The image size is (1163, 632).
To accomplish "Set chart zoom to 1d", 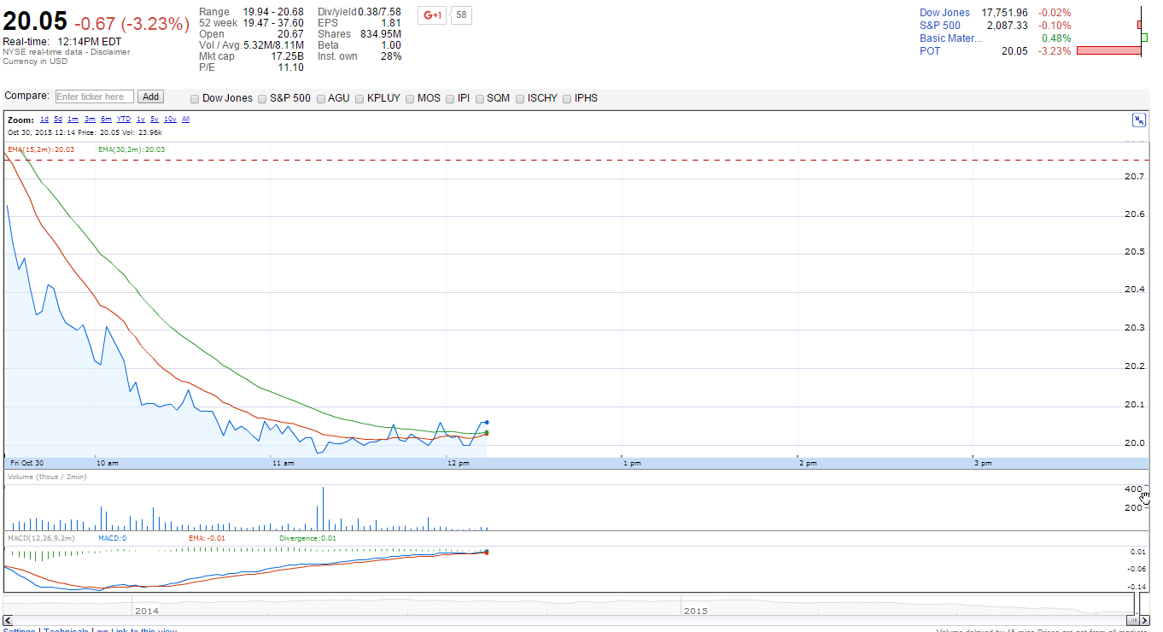I will [44, 120].
